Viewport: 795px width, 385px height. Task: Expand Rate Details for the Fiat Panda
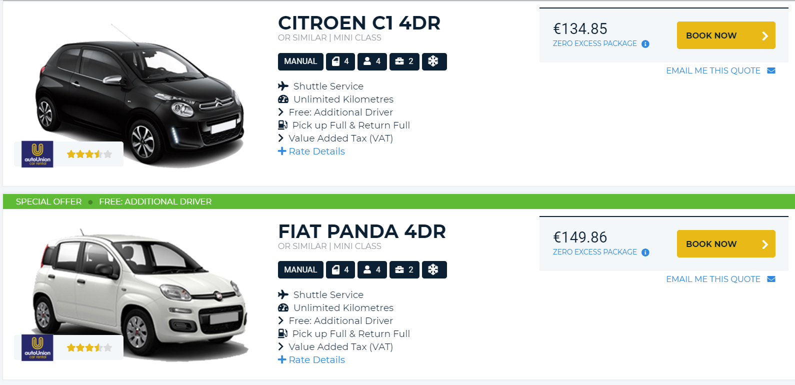coord(311,359)
